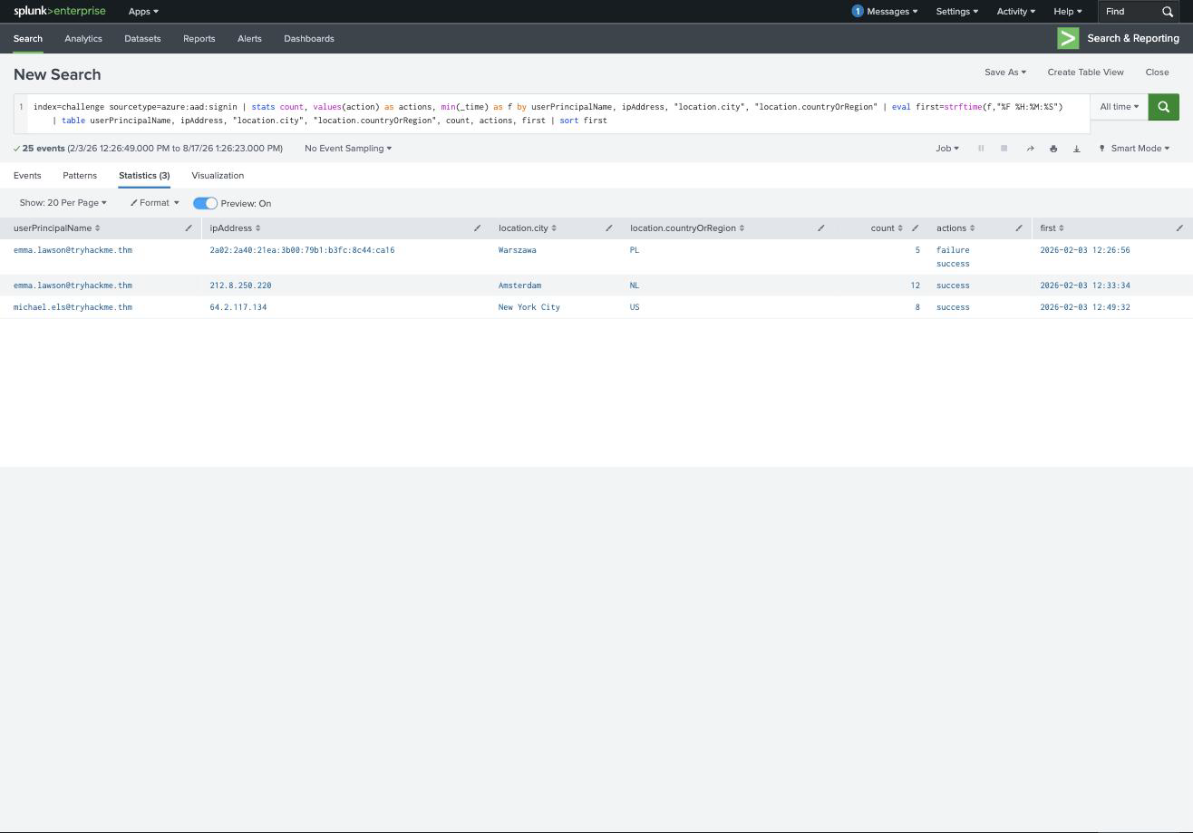Click the failure action value
The width and height of the screenshot is (1193, 833).
coord(953,250)
